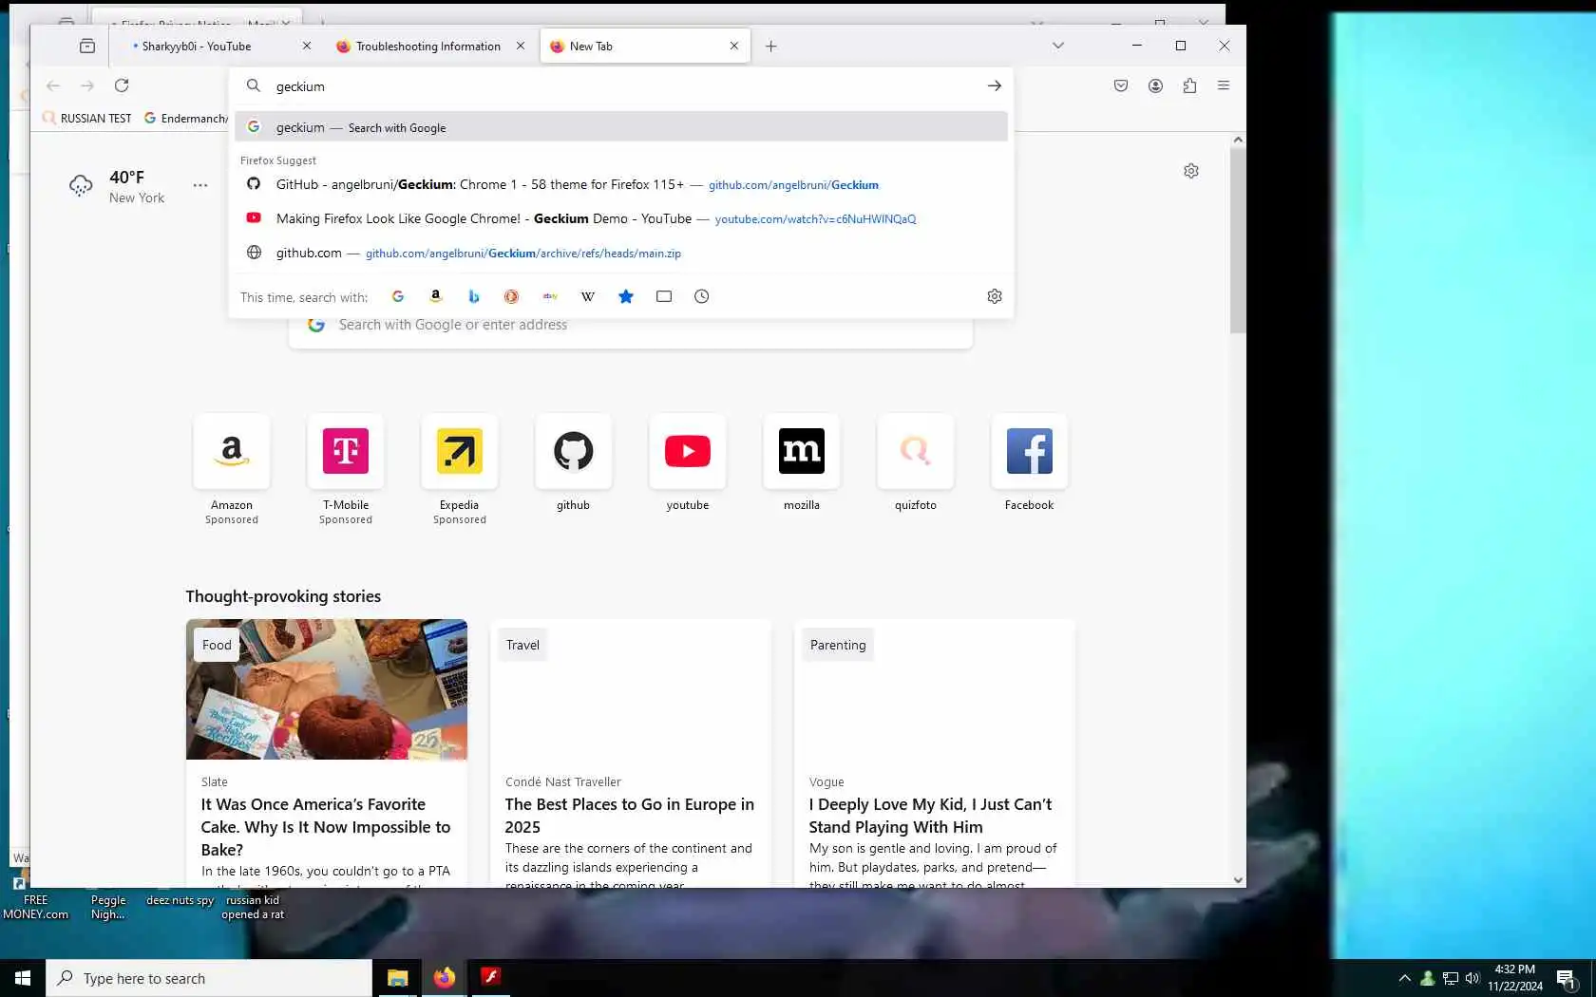
Task: Read 'The Best Places to Go in Europe in 2025'
Action: (630, 816)
